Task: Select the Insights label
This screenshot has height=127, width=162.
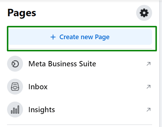Action: click(x=42, y=110)
